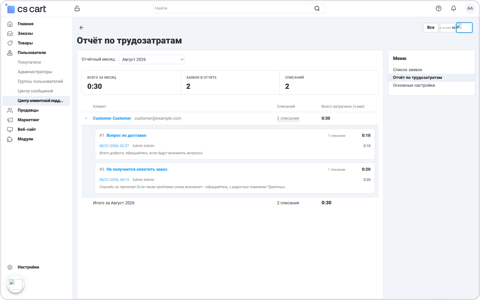Select the highlighted storefront thumbnail button
Screen dimensions: 480x300
464,27
